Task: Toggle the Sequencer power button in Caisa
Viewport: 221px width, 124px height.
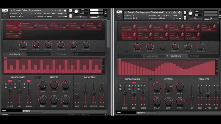Action: click(x=5, y=54)
